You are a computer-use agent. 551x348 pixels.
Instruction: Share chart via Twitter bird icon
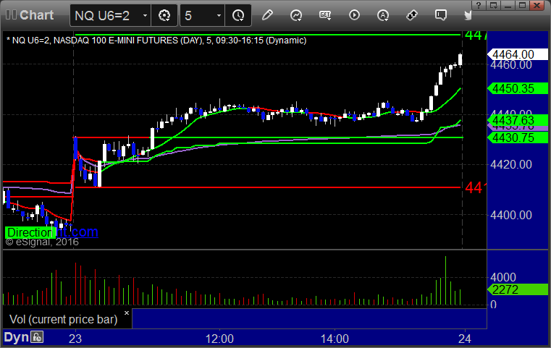(x=468, y=15)
